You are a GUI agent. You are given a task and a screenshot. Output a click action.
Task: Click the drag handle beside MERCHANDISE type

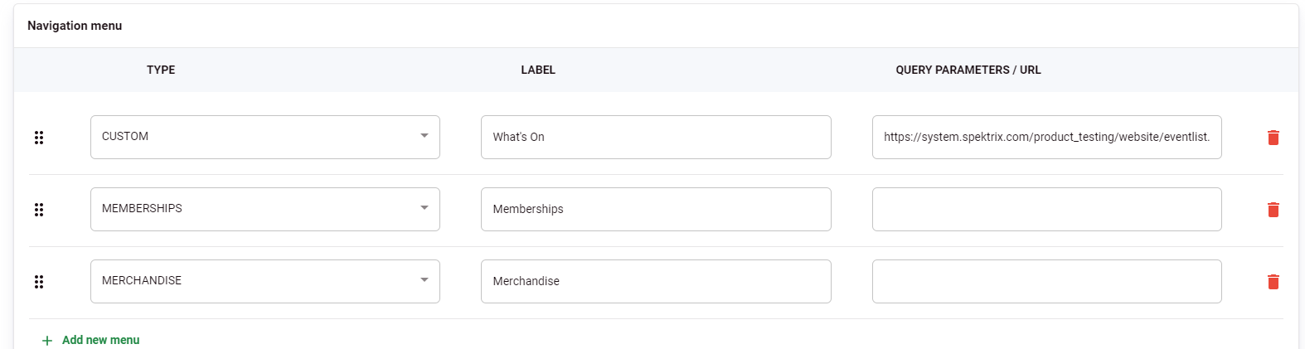point(39,282)
